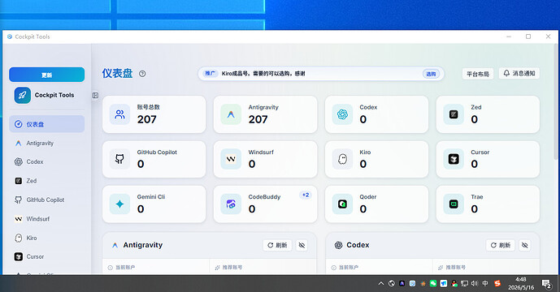Viewport: 560px width, 292px height.
Task: Click the Kiro logo in stats card
Action: tap(342, 159)
